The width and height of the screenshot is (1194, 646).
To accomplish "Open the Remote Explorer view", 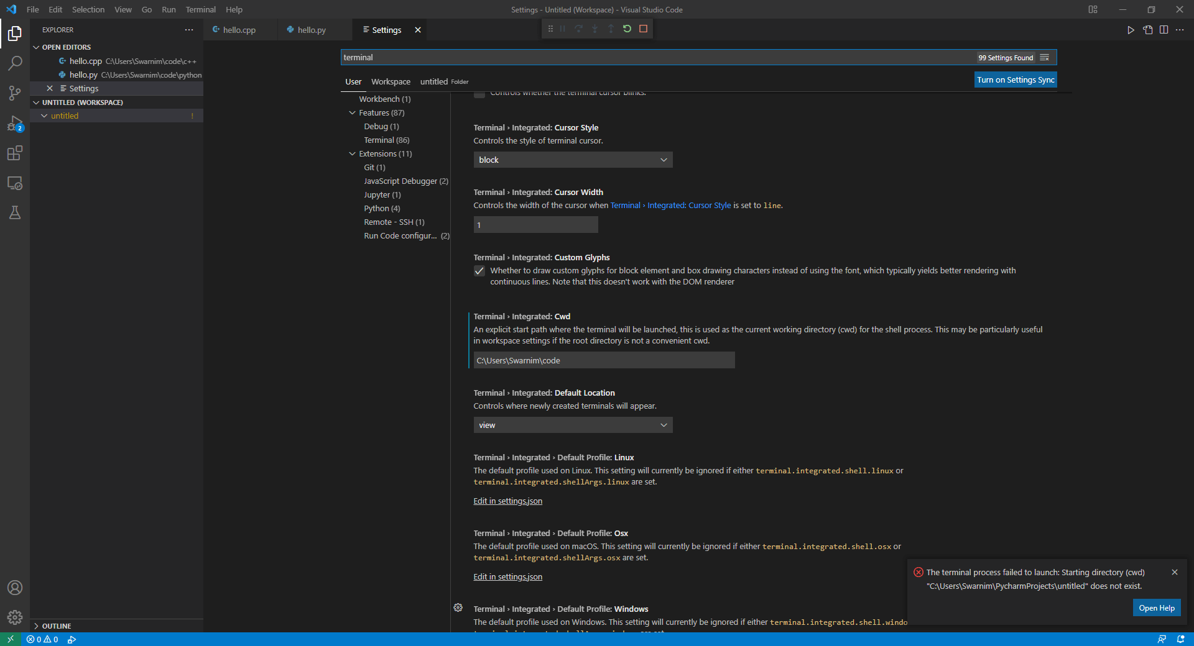I will point(15,183).
